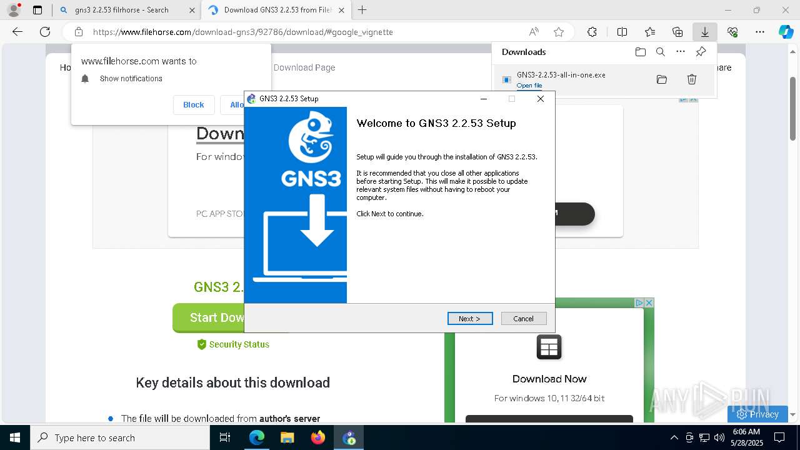Click the taskbar search box
This screenshot has height=450, width=800.
pos(120,437)
